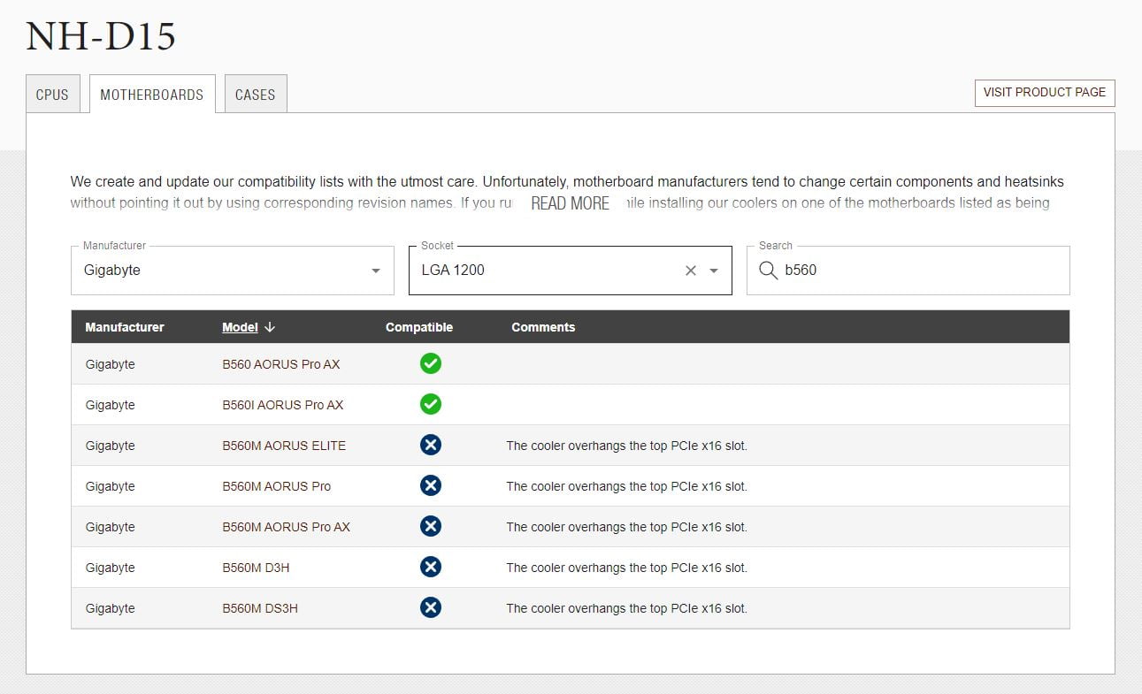Screen dimensions: 1142x694
Task: Select the MOTHERBOARDS tab
Action: click(x=151, y=95)
